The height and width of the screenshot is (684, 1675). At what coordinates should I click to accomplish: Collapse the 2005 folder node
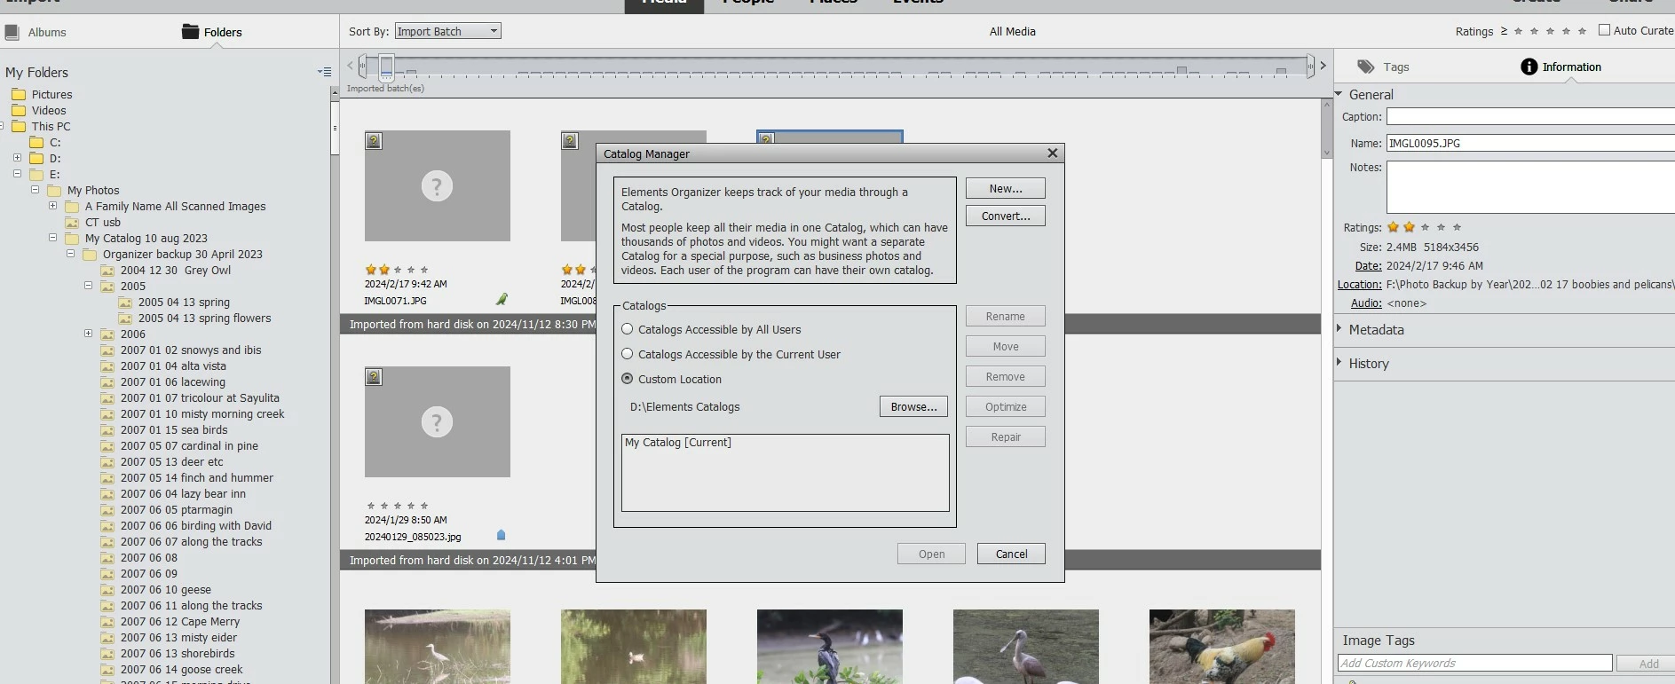point(88,286)
